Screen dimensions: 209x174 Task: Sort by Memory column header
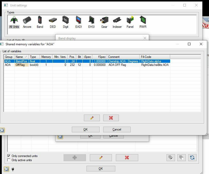click(46, 57)
